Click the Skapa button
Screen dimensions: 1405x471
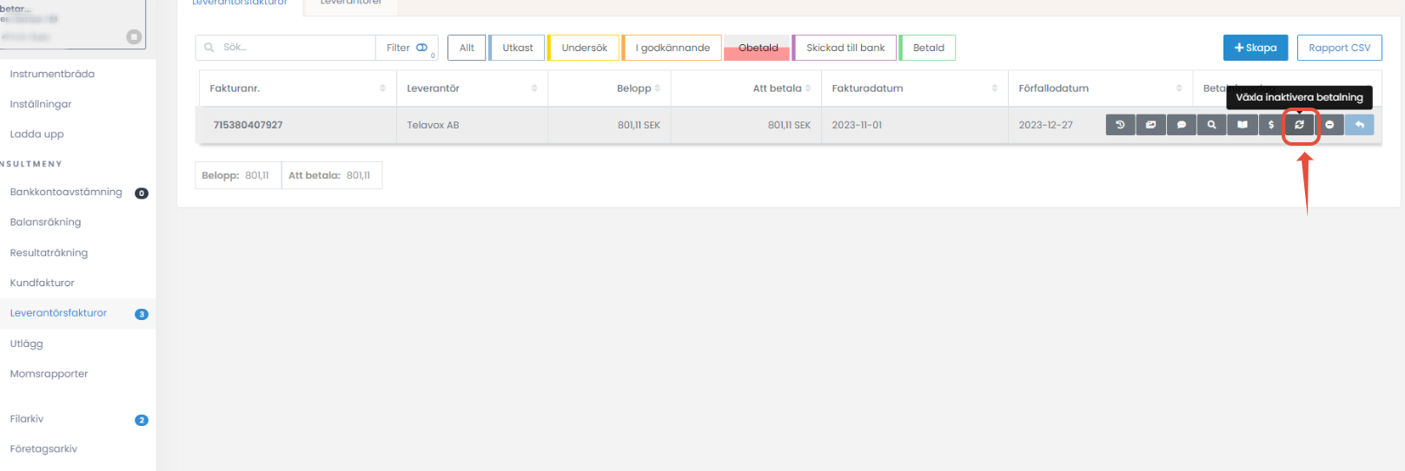pyautogui.click(x=1256, y=48)
